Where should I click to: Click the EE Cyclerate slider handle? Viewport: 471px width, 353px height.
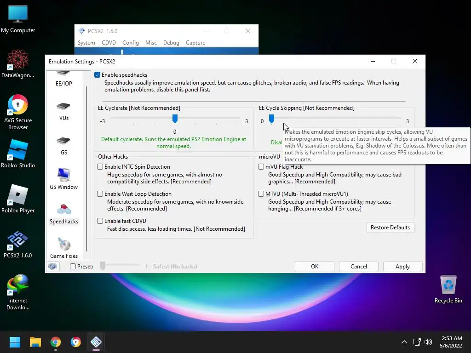pos(175,119)
